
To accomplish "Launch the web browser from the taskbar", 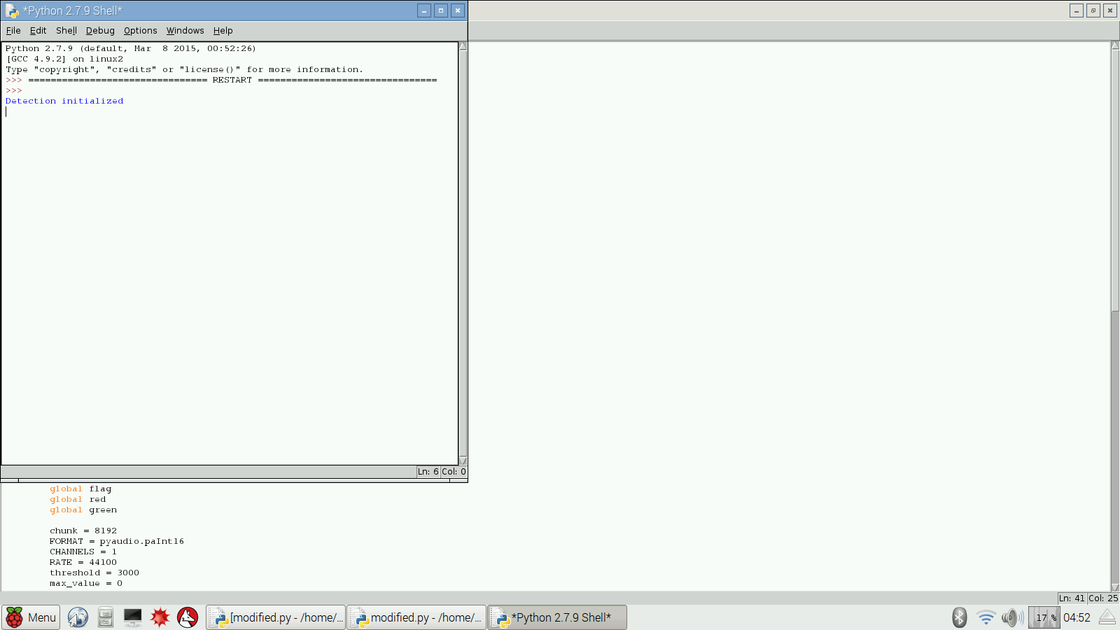I will pos(78,617).
